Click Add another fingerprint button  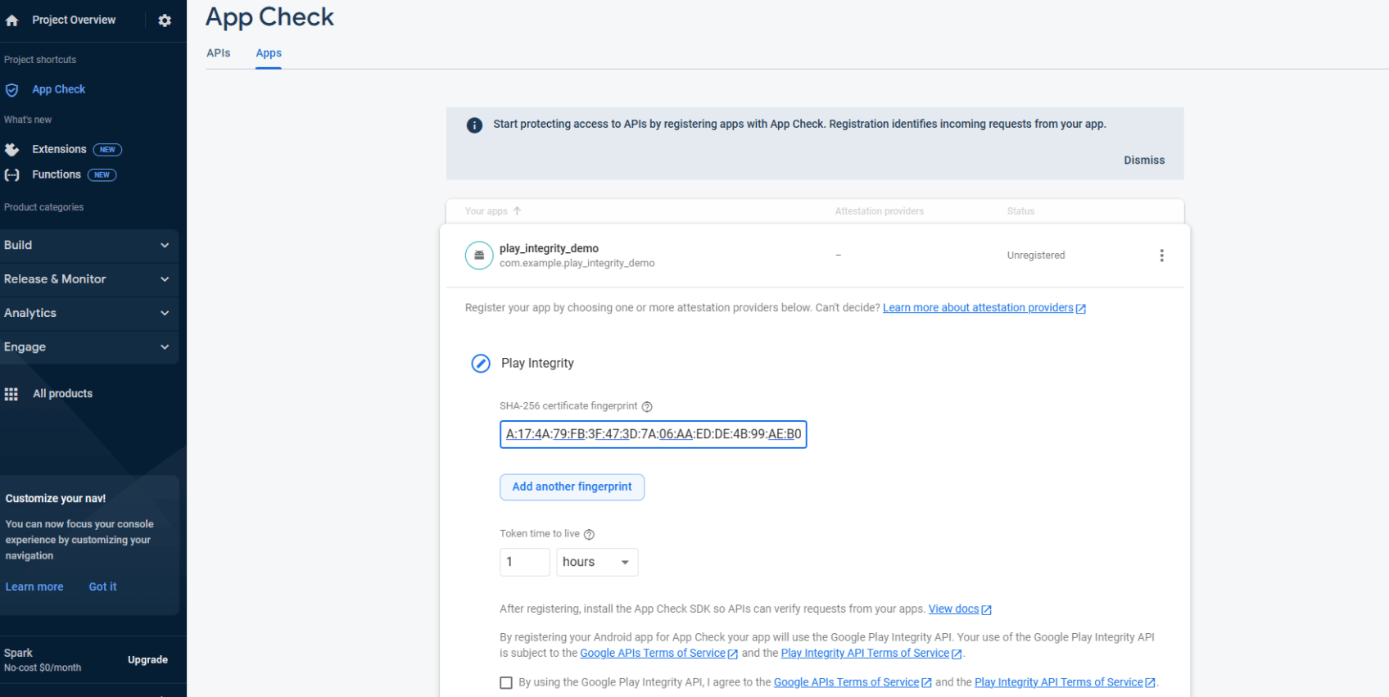(572, 487)
